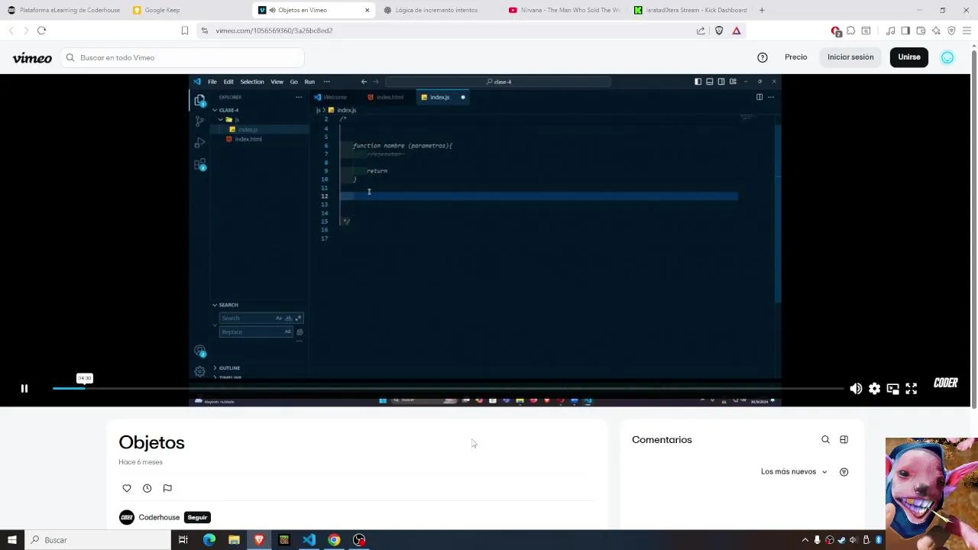This screenshot has height=550, width=978.
Task: Click the page vertical scrollbar
Action: click(974, 229)
